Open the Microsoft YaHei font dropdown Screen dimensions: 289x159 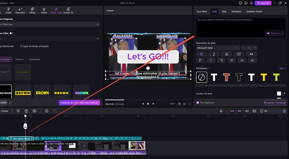tap(217, 48)
